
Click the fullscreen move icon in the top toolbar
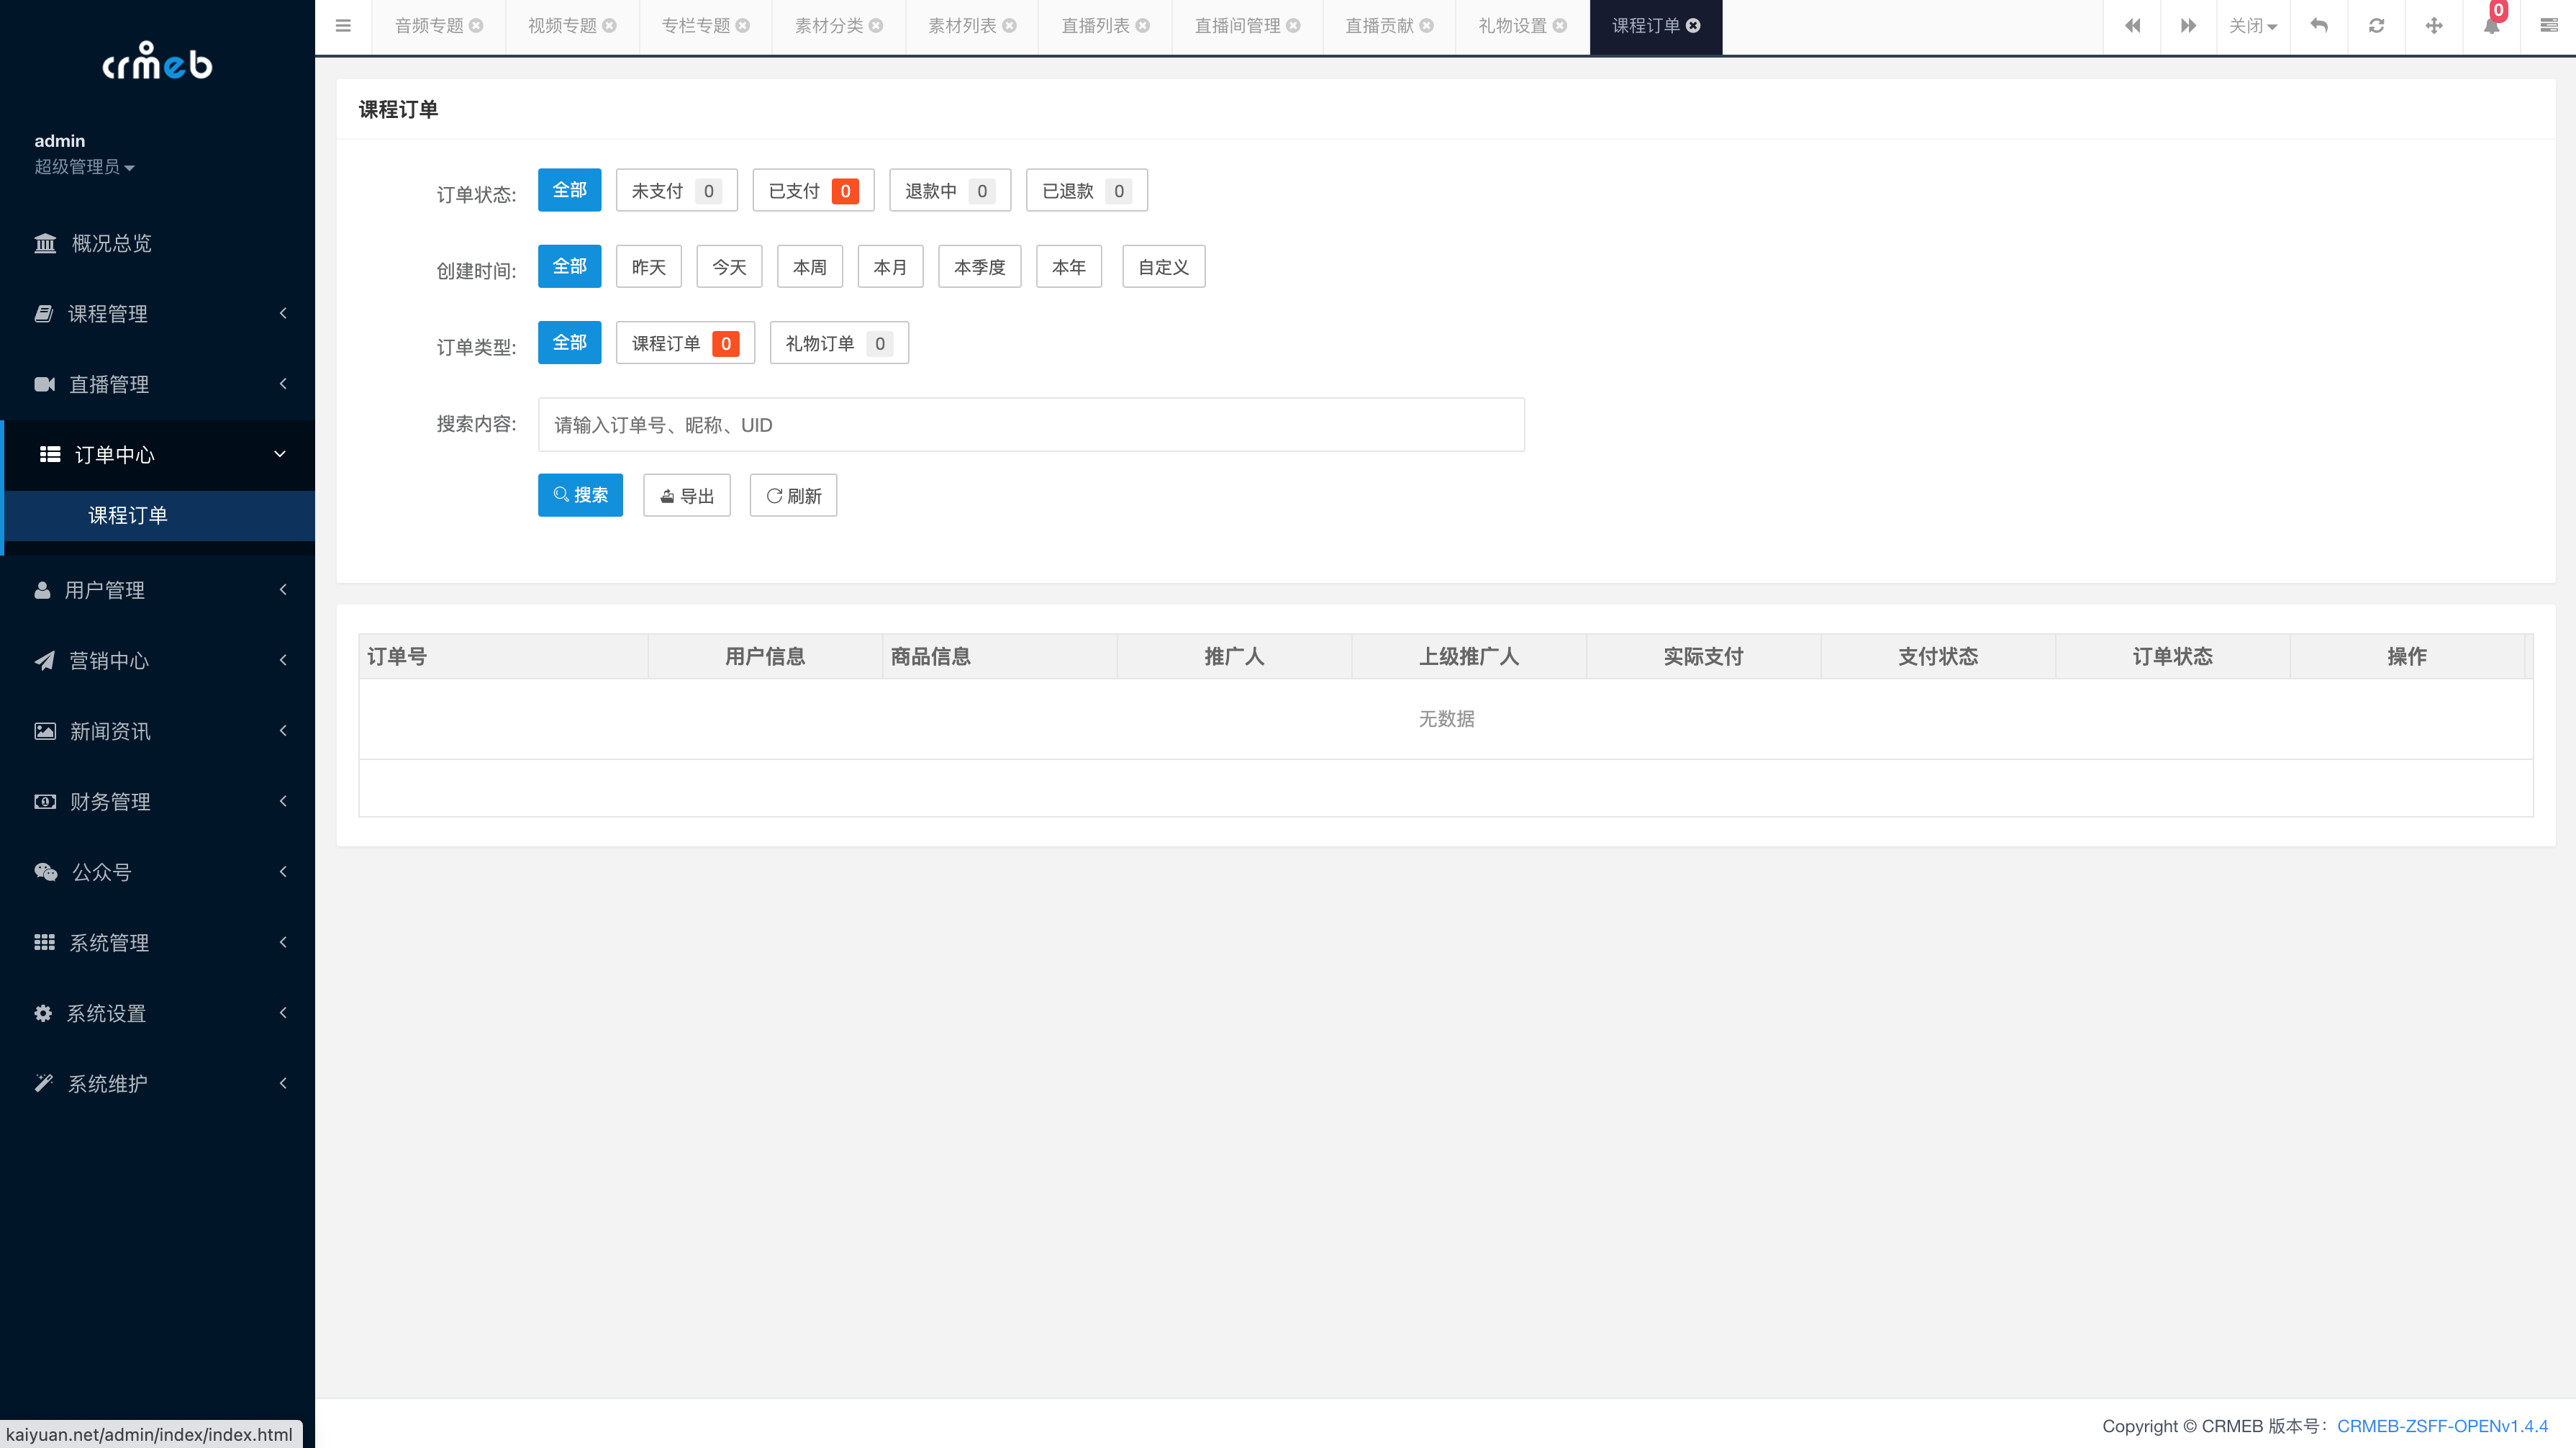click(2434, 26)
